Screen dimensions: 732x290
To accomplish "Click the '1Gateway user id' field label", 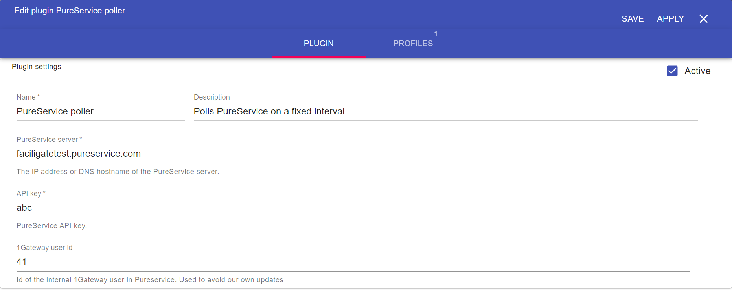I will pyautogui.click(x=44, y=248).
